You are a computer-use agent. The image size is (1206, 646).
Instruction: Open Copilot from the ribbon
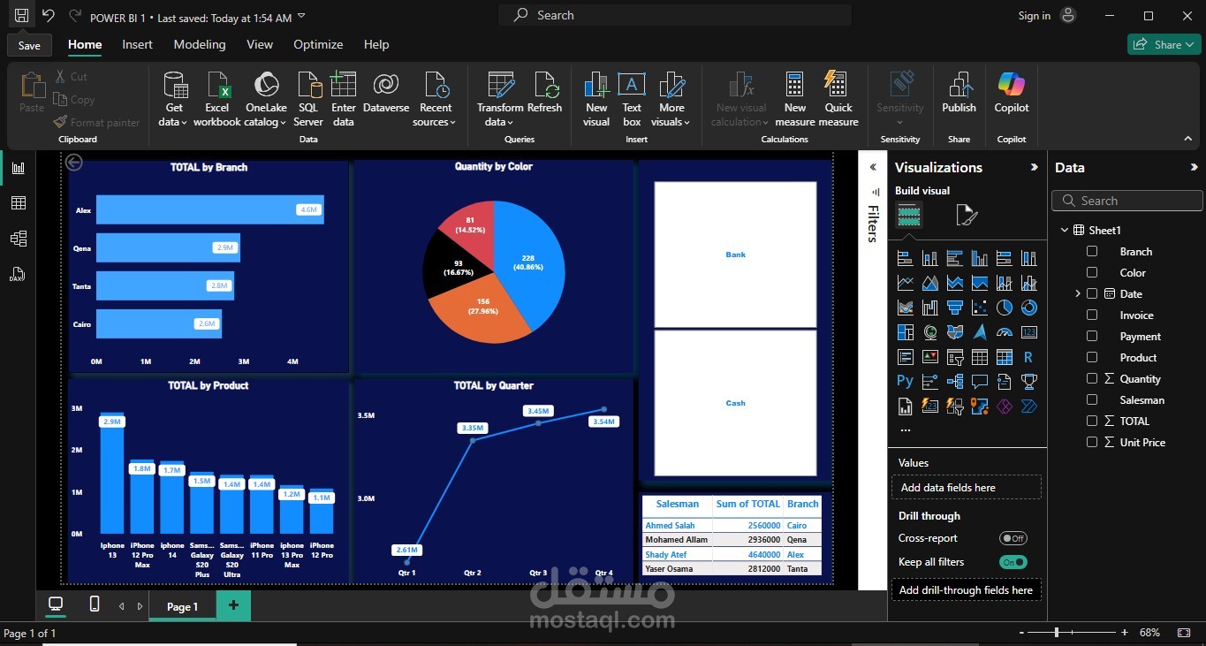point(1012,93)
